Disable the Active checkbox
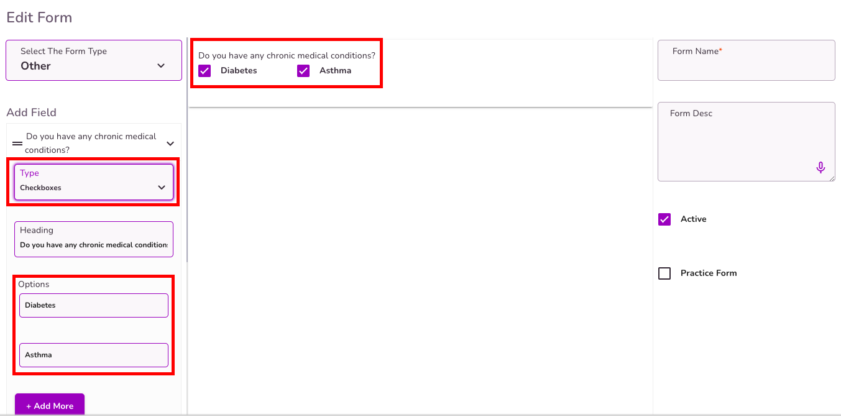Image resolution: width=841 pixels, height=417 pixels. coord(664,219)
